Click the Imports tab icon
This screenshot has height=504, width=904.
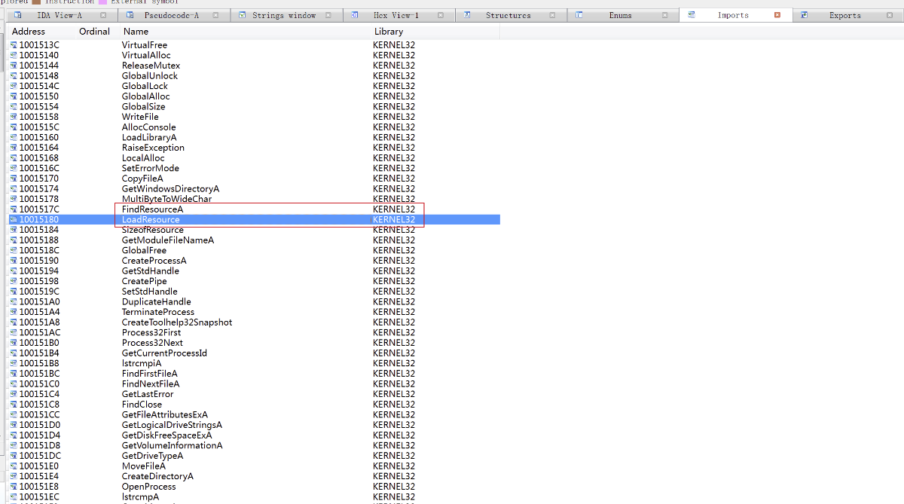point(691,15)
